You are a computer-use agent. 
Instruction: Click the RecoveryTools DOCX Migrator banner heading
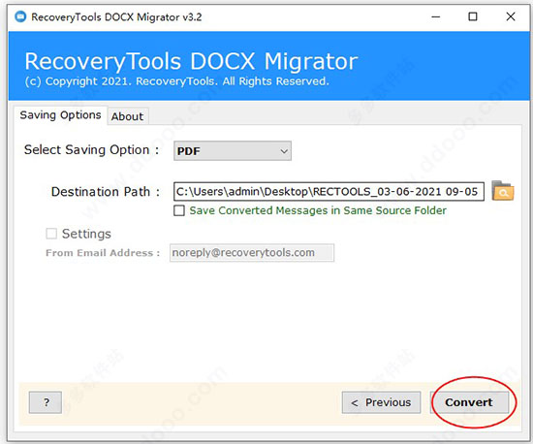click(191, 61)
